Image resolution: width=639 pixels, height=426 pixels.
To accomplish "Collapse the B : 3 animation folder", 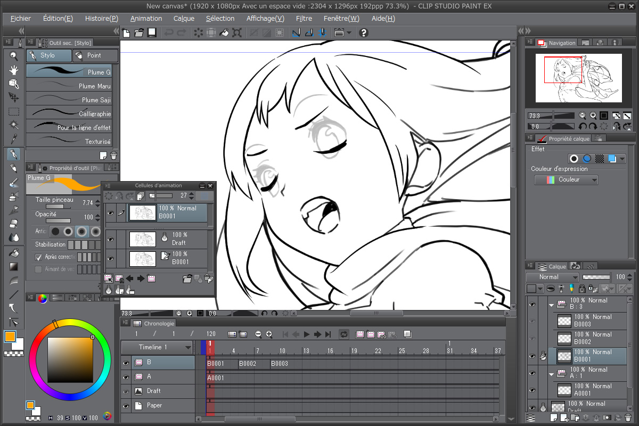I will (552, 305).
